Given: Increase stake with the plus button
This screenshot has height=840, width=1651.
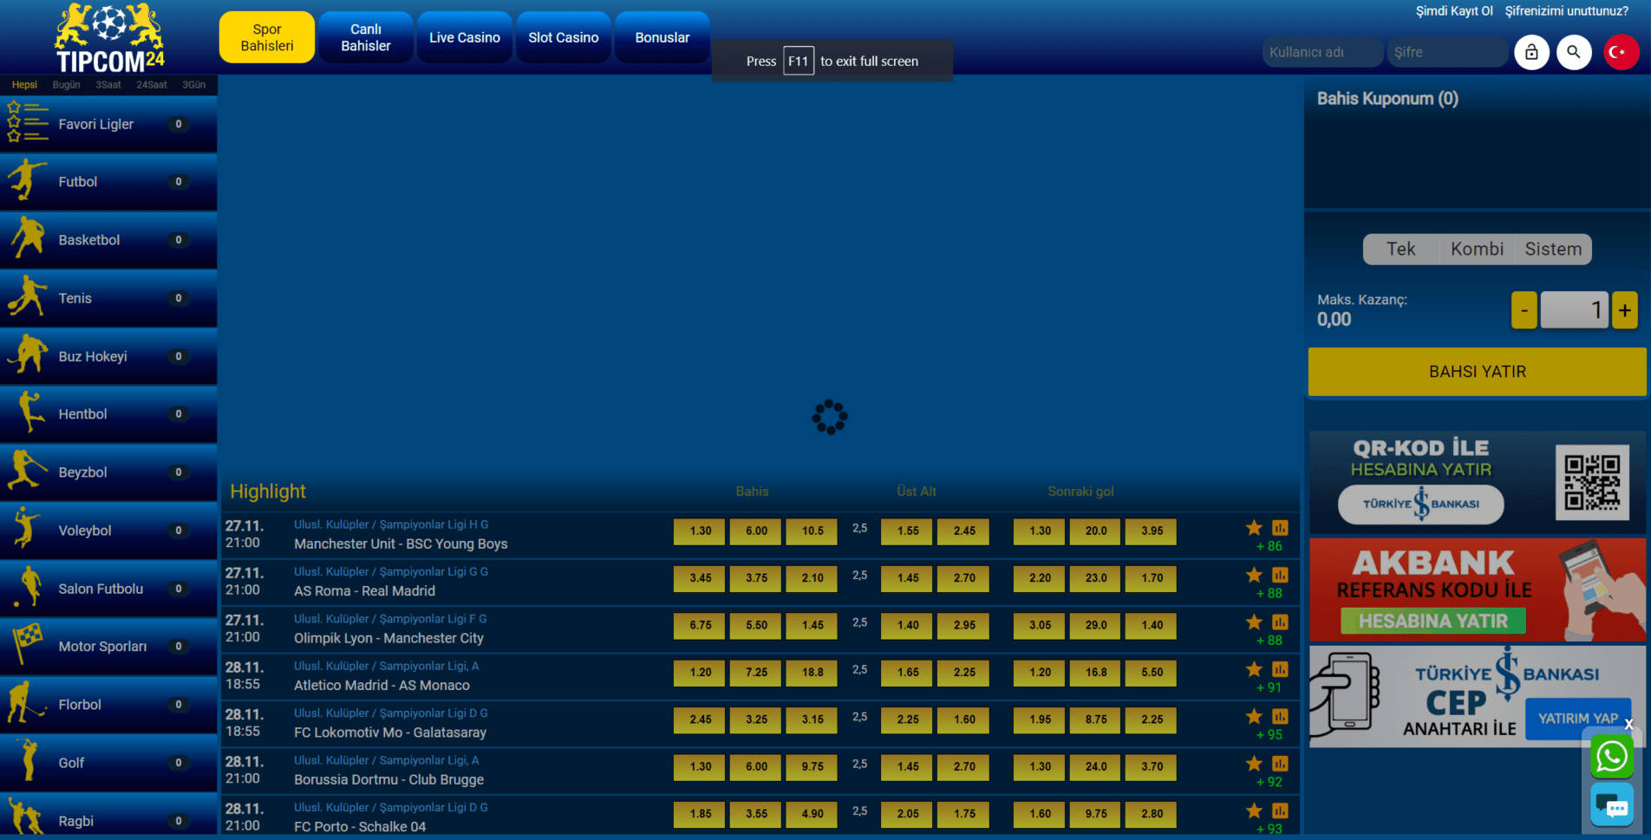Looking at the screenshot, I should tap(1625, 310).
